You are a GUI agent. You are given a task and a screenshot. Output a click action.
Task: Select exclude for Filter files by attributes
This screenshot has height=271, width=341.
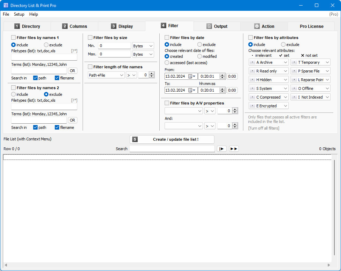click(283, 44)
